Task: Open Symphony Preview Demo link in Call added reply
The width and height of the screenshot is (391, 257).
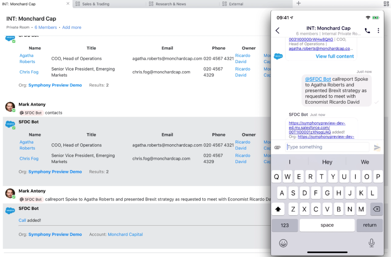Action: coord(55,235)
